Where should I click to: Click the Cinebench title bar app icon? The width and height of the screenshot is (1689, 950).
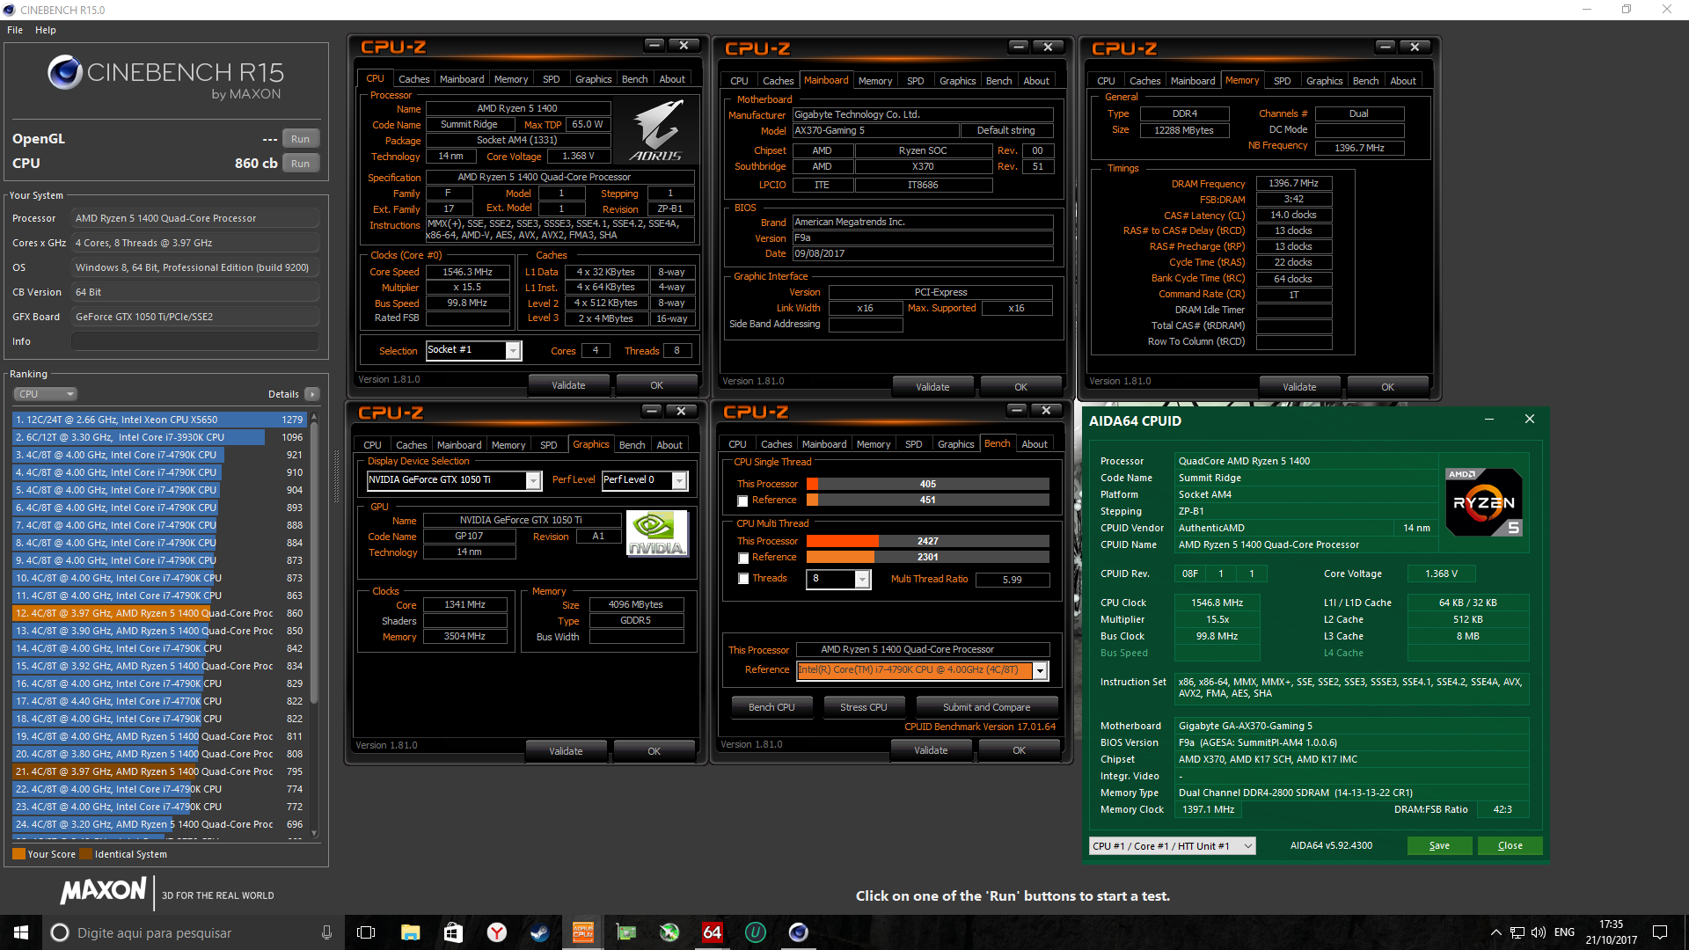(10, 10)
